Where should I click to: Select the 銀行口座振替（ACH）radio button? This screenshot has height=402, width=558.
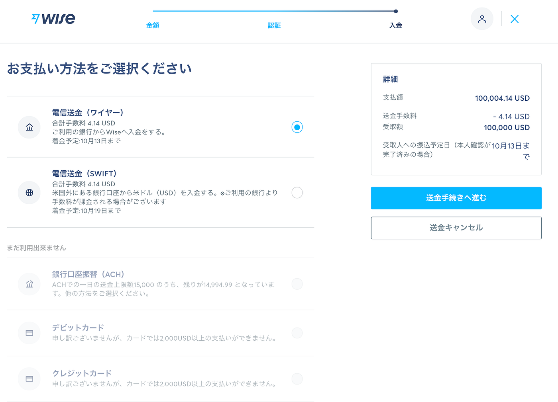297,284
